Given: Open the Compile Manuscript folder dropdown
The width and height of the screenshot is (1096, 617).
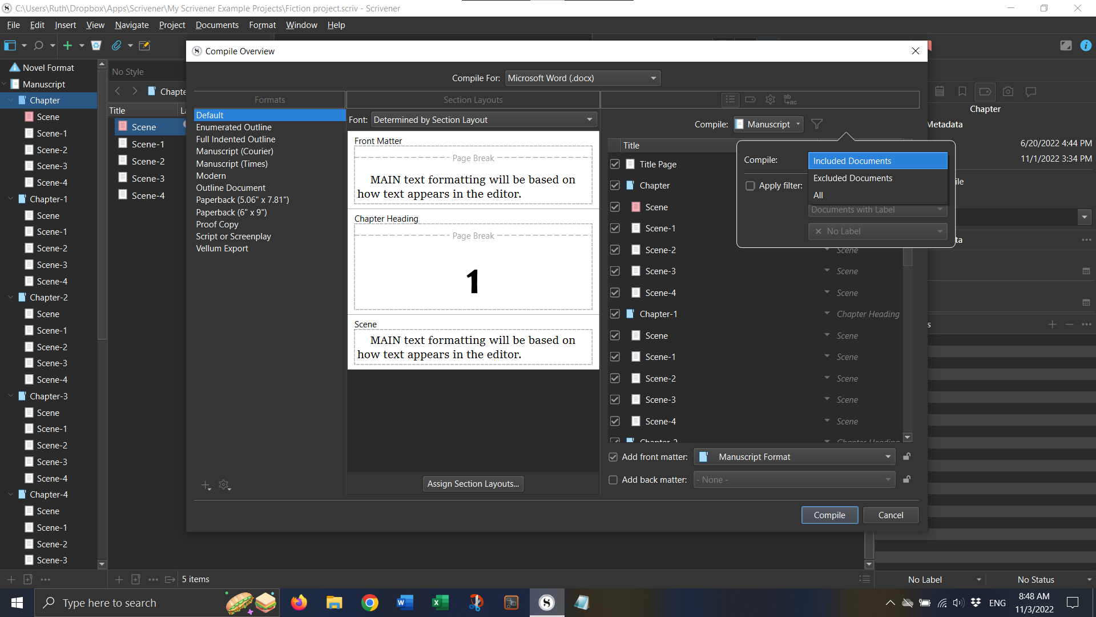Looking at the screenshot, I should tap(768, 124).
